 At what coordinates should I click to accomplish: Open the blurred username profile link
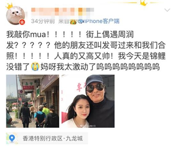click(62, 12)
